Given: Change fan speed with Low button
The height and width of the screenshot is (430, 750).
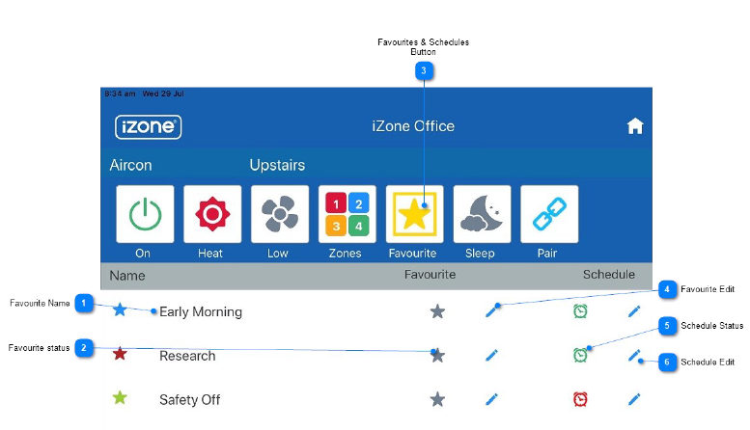Looking at the screenshot, I should point(280,214).
